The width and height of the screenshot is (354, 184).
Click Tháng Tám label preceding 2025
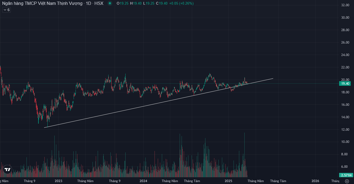click(192, 181)
